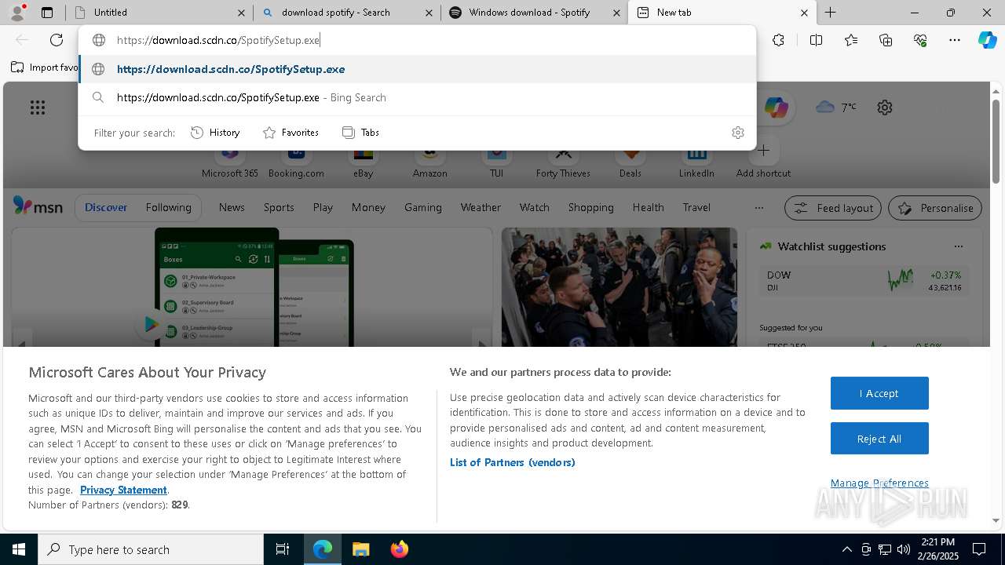Close the New tab tab
The image size is (1005, 565).
[804, 13]
